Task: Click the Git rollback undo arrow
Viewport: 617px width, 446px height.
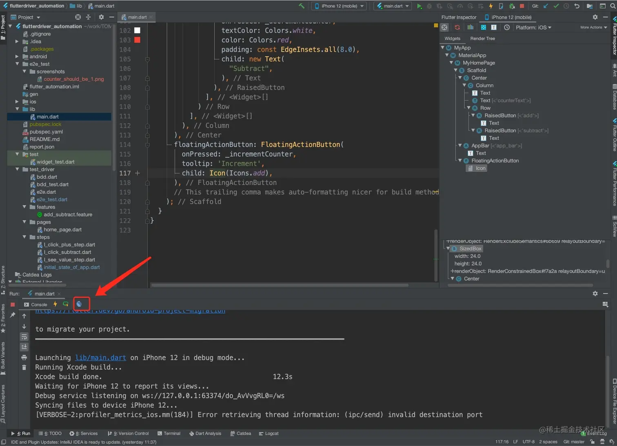Action: coord(577,6)
